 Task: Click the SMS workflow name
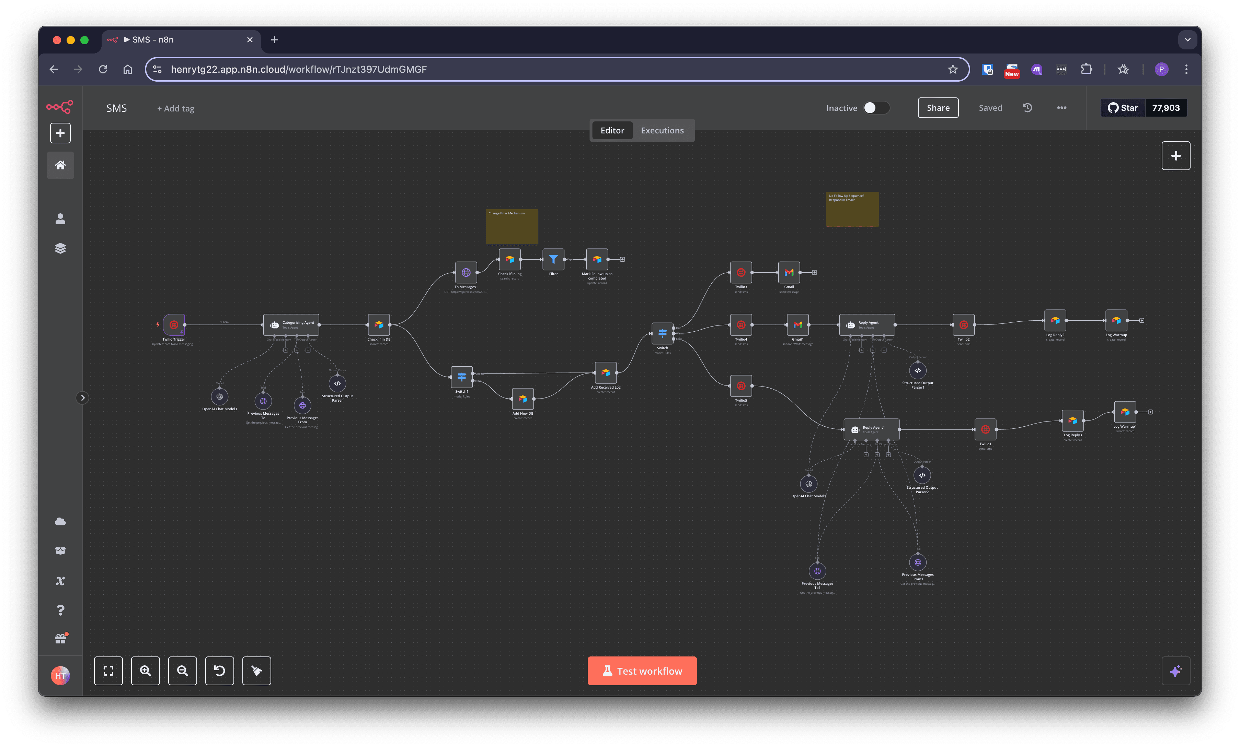point(117,108)
